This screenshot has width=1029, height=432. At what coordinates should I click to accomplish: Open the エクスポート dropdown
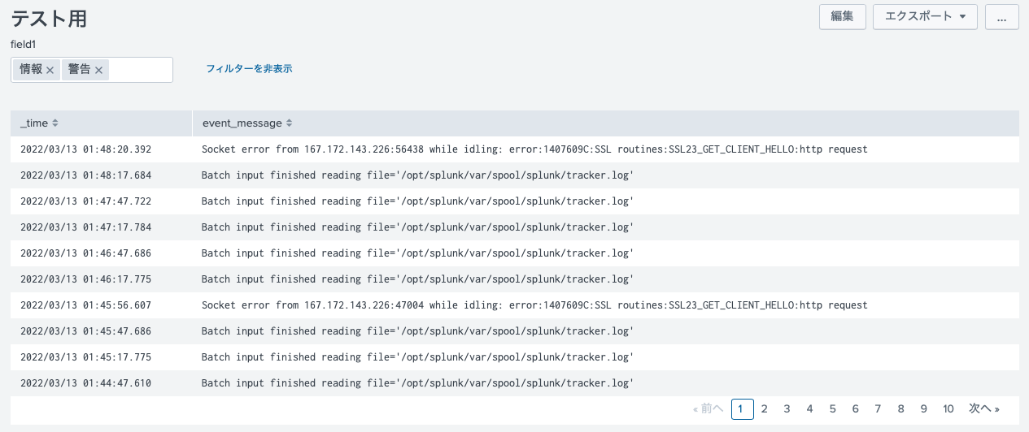pos(925,16)
